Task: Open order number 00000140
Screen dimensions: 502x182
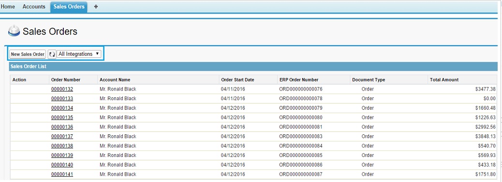Action: [62, 165]
